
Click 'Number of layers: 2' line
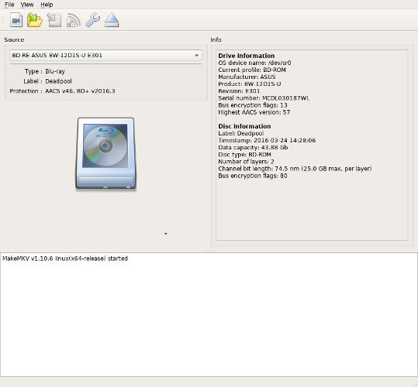[246, 162]
